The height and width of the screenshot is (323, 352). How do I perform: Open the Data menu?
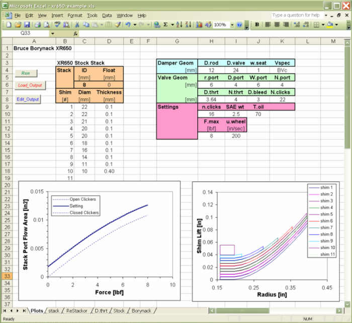coord(107,16)
